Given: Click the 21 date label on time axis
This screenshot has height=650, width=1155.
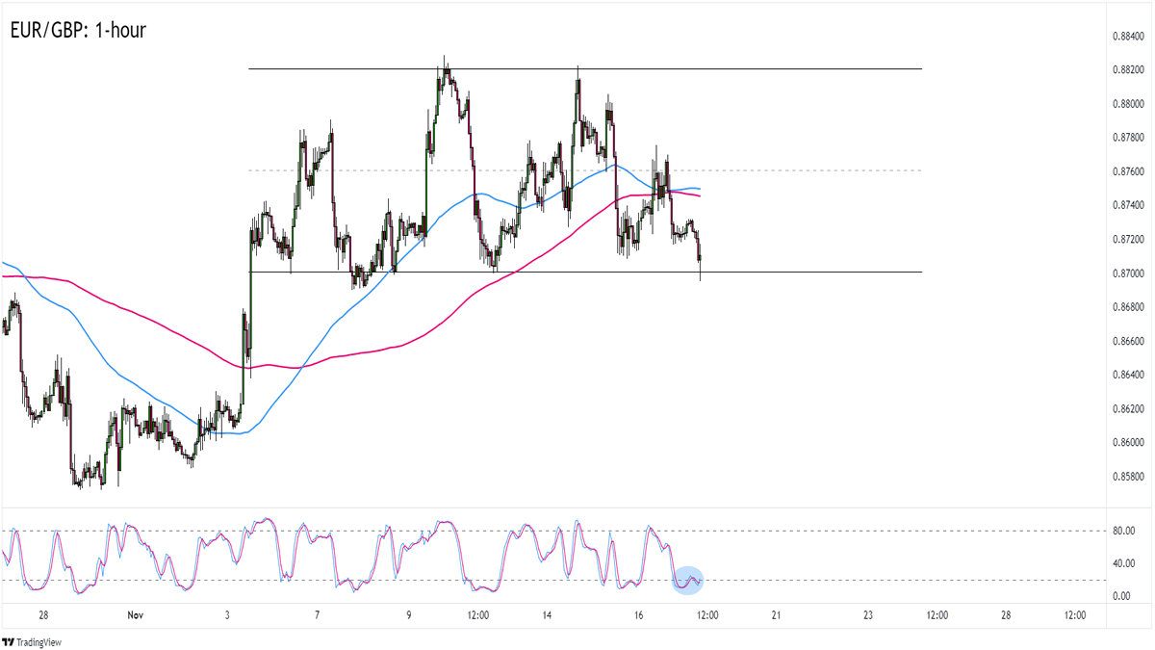Looking at the screenshot, I should pos(776,615).
